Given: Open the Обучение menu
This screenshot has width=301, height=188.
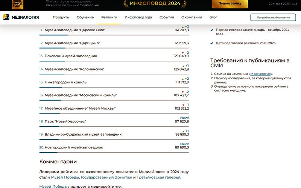Looking at the screenshot, I should click(x=85, y=17).
